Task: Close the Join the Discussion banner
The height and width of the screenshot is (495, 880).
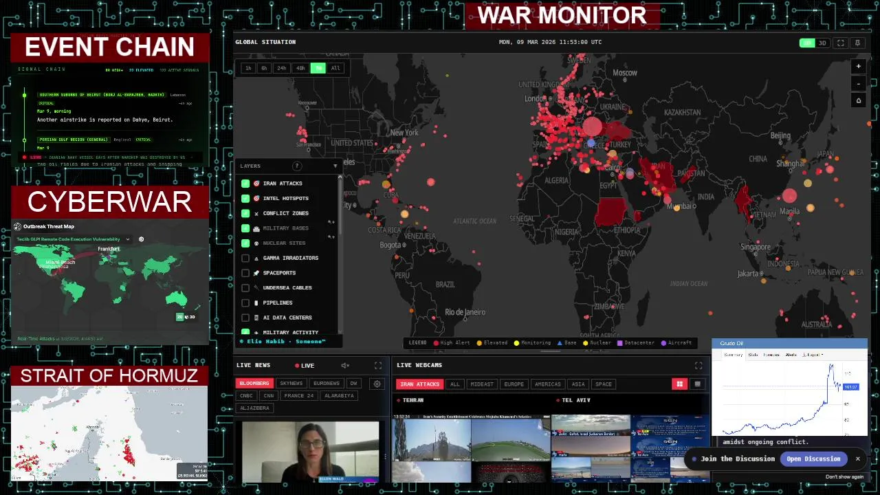Action: (x=857, y=459)
